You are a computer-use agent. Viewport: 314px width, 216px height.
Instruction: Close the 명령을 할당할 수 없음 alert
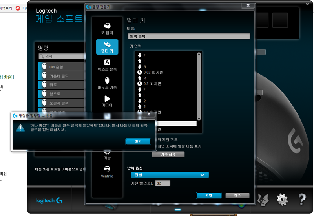(149, 114)
